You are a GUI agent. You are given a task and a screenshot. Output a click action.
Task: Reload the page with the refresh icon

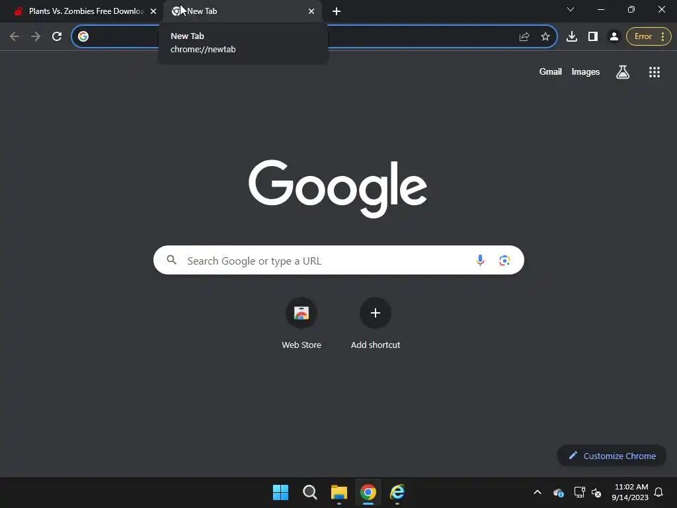coord(57,36)
